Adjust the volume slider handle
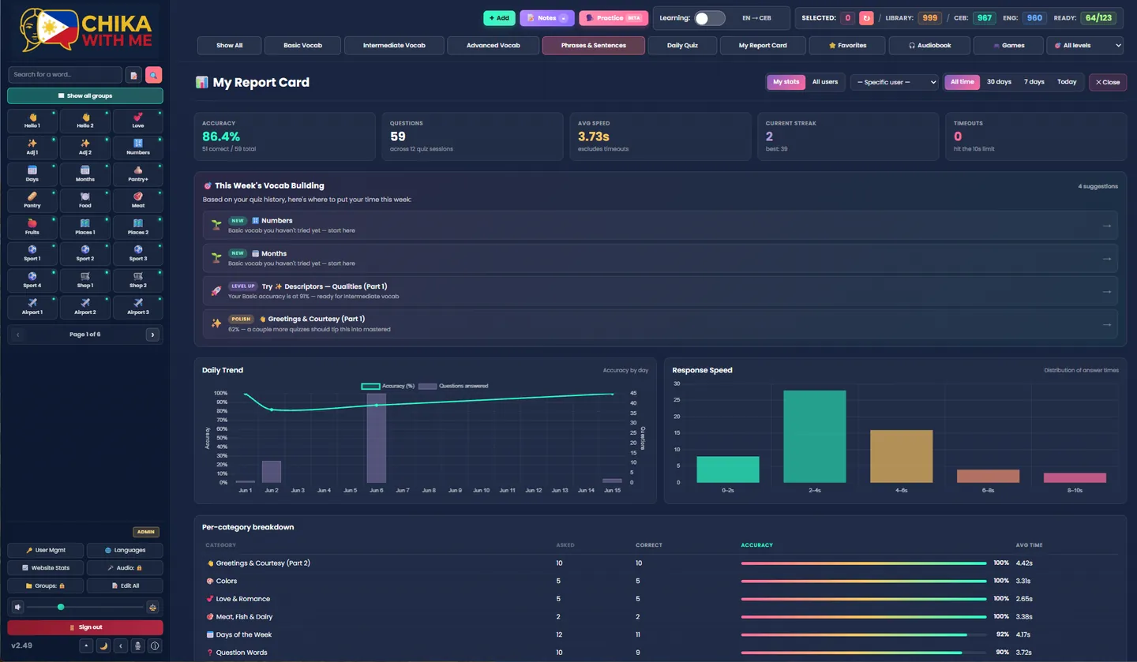The height and width of the screenshot is (662, 1137). coord(61,607)
